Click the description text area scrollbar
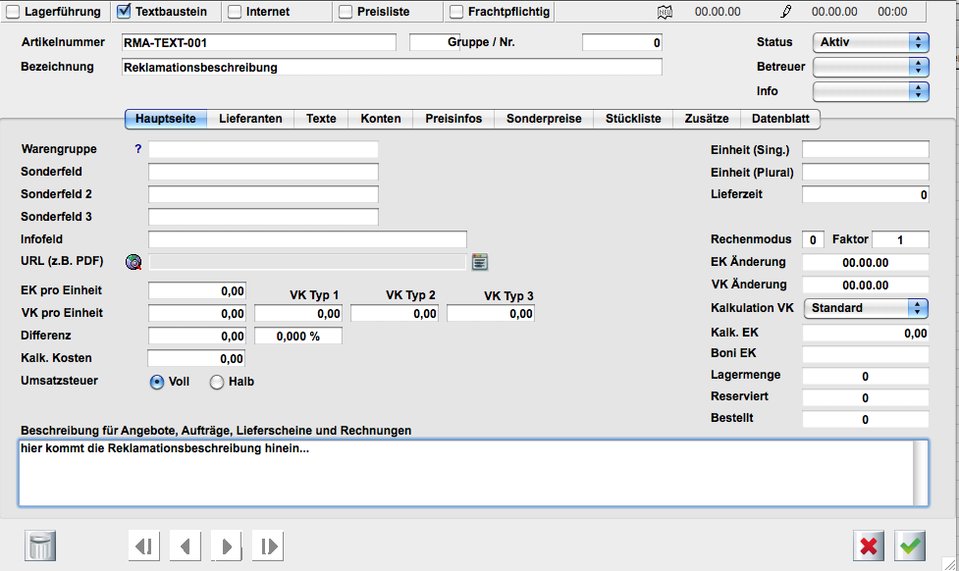 (x=921, y=472)
